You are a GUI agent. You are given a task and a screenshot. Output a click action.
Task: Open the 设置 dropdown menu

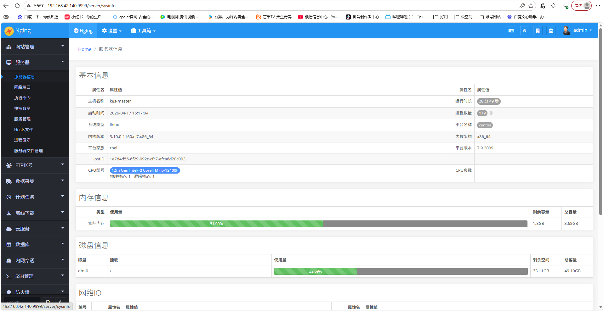point(112,31)
